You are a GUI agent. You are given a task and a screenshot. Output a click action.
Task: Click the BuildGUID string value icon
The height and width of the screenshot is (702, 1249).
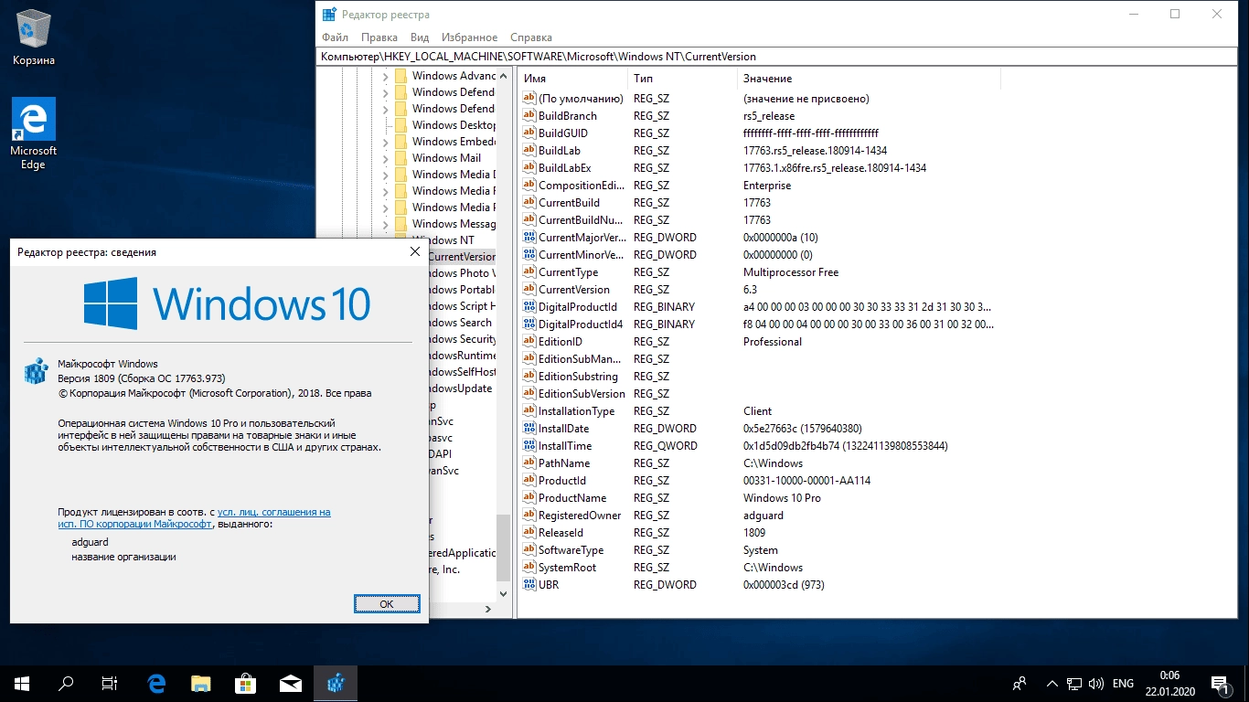point(528,133)
